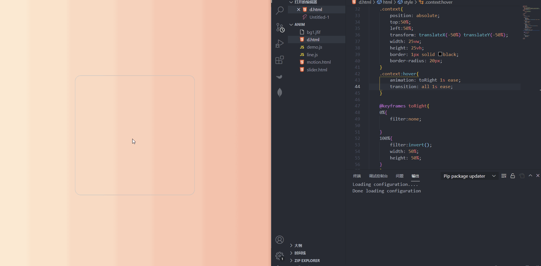Open output log in editor
The height and width of the screenshot is (266, 541).
(x=522, y=176)
